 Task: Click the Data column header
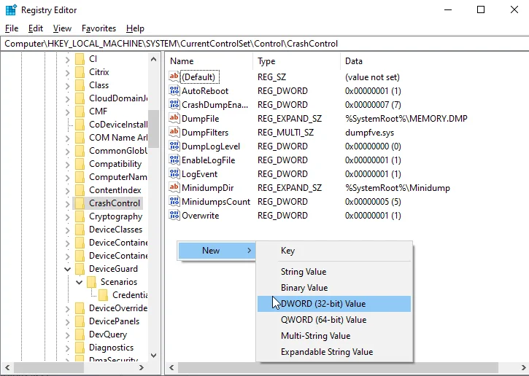tap(435, 61)
